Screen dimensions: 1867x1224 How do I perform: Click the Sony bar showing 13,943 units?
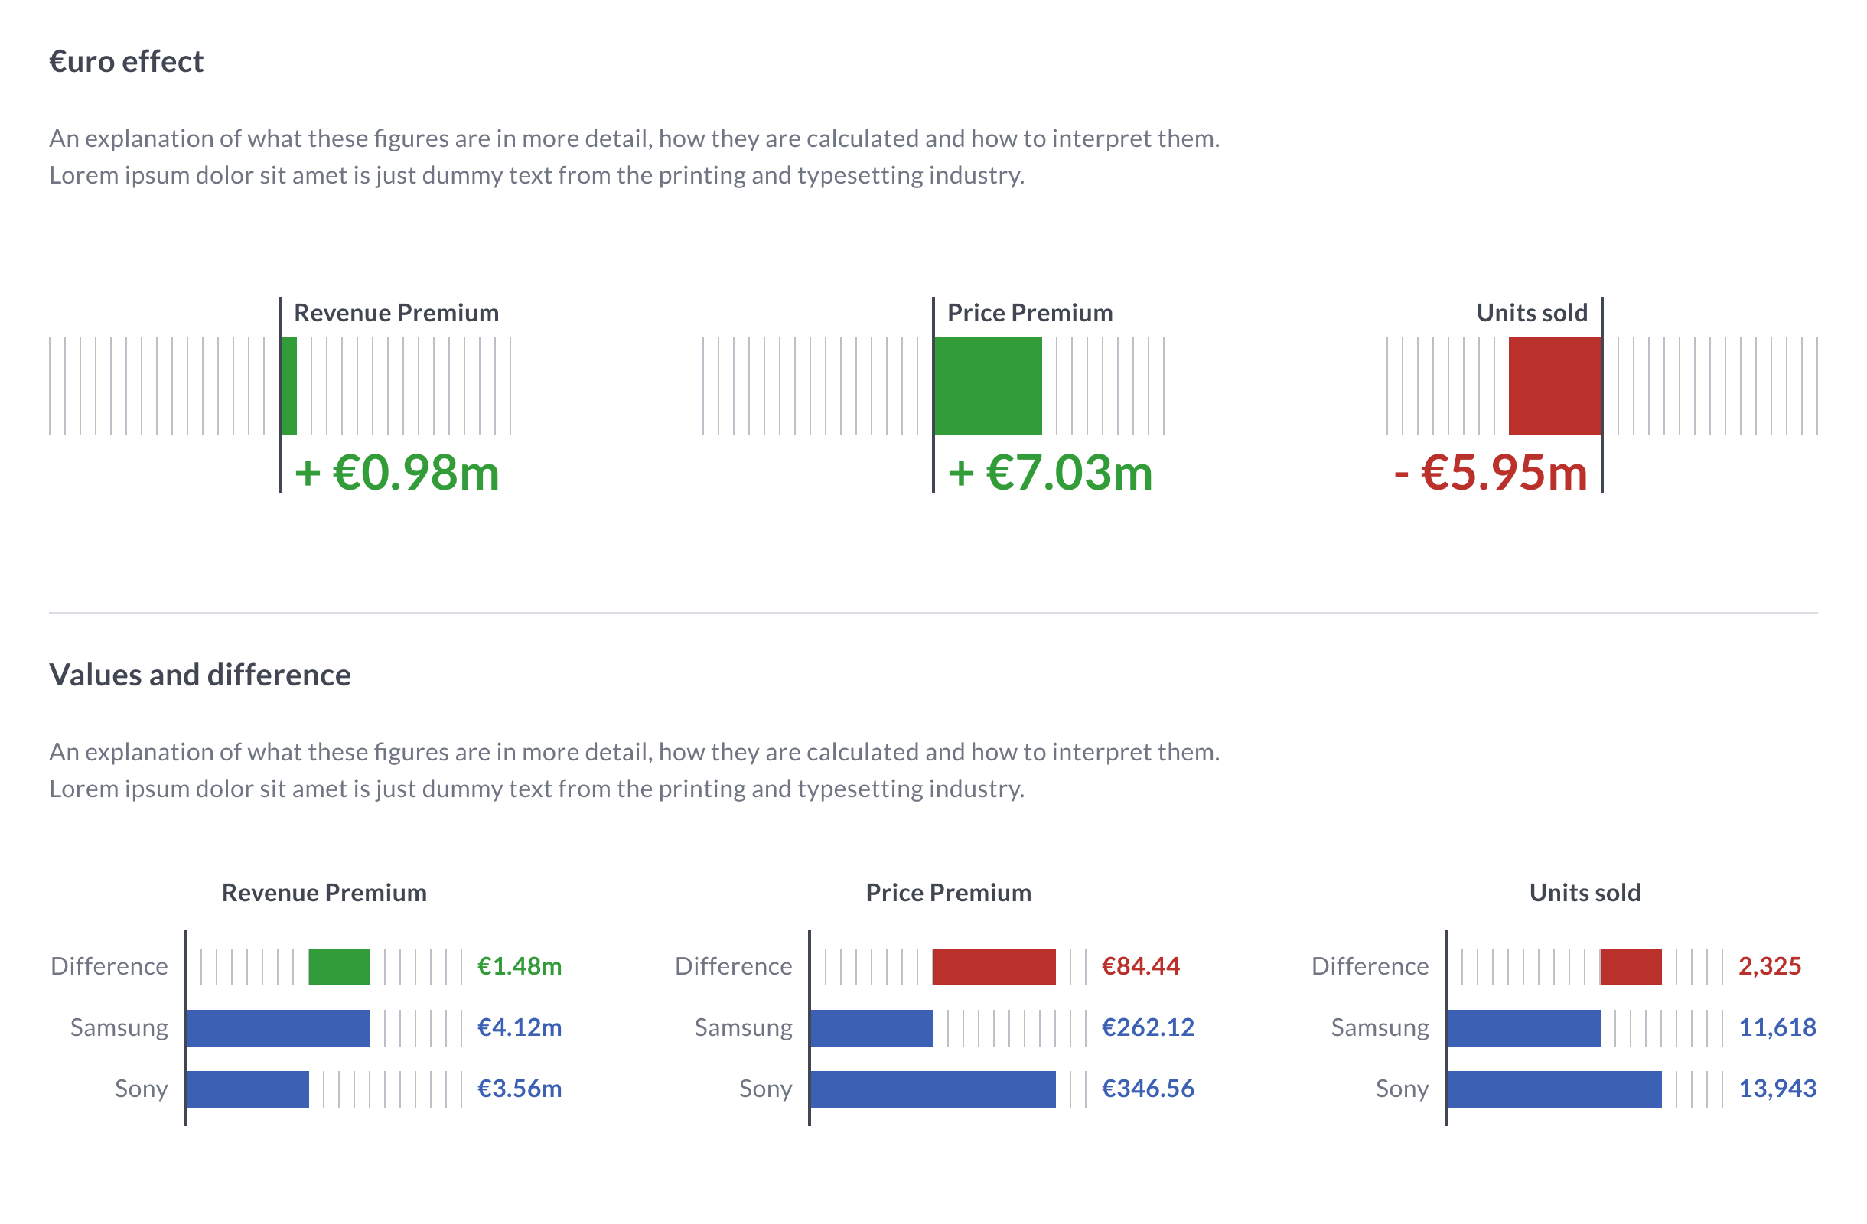[1554, 1089]
